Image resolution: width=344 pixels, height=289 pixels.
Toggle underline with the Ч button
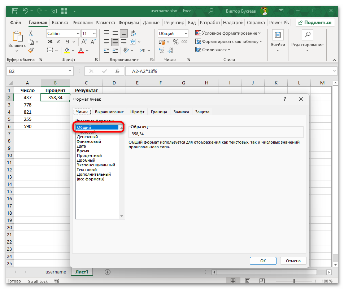(66, 41)
